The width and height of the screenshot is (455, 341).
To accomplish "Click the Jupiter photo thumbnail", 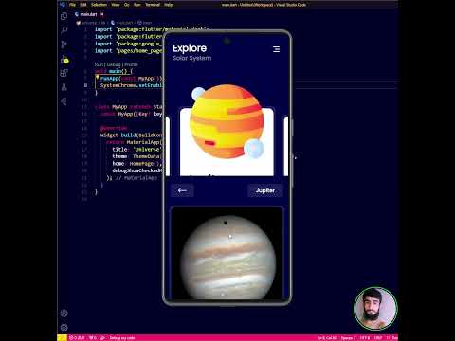I will 227,253.
